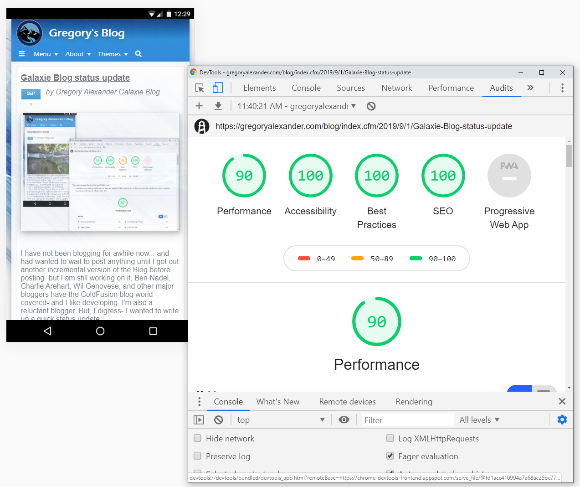Image resolution: width=580 pixels, height=487 pixels.
Task: Switch to the Elements tab
Action: click(x=259, y=88)
